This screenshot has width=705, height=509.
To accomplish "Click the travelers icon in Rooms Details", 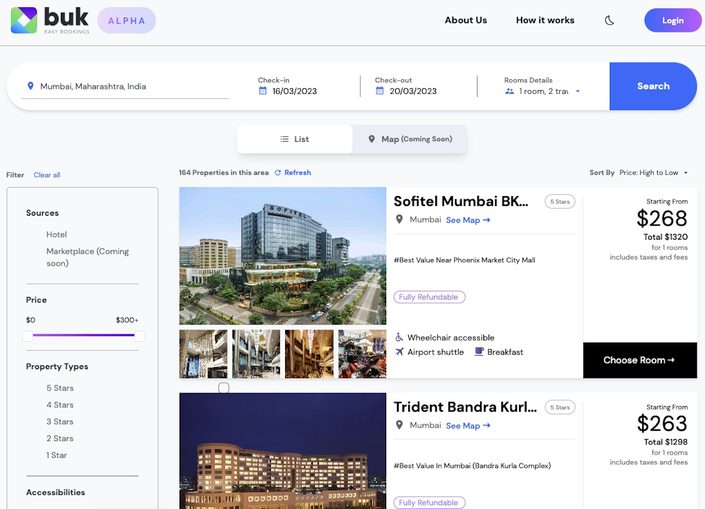I will click(509, 91).
